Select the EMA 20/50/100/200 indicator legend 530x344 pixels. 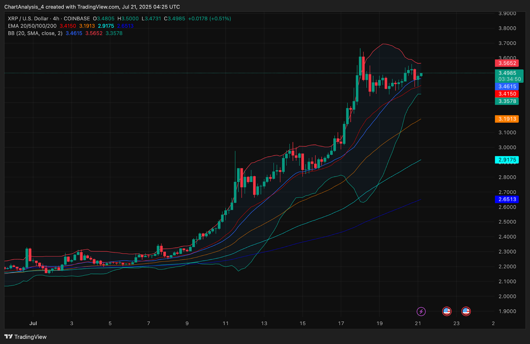(32, 26)
